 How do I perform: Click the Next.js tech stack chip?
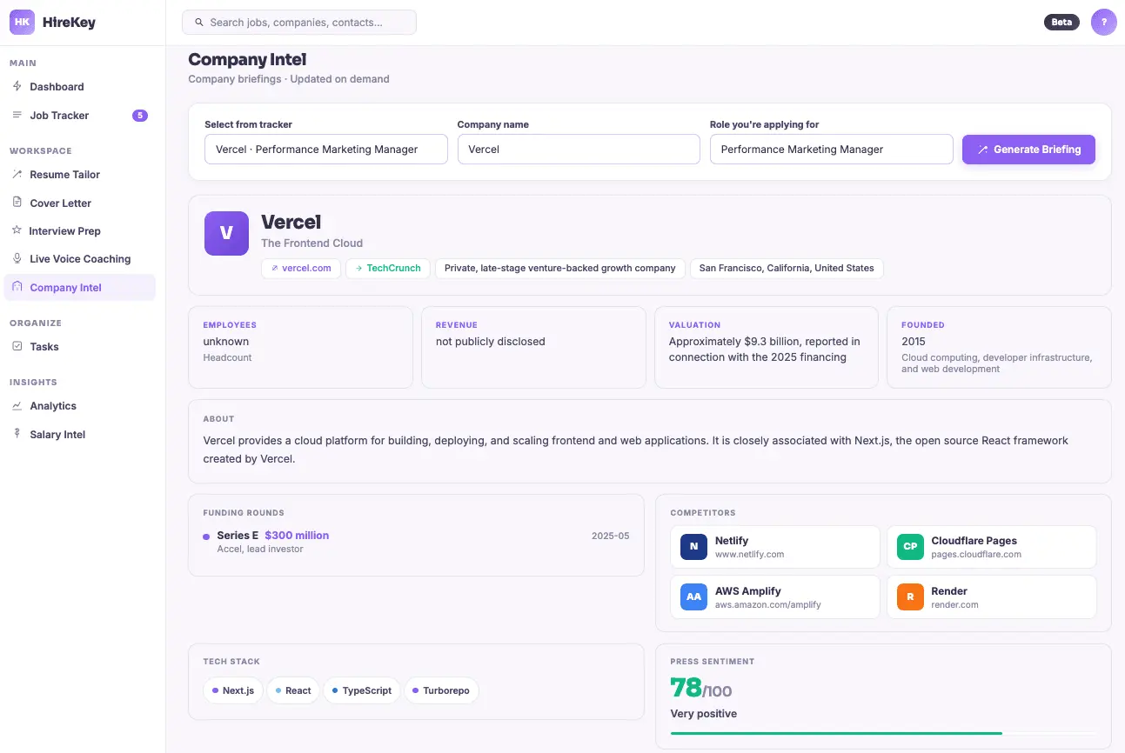click(233, 690)
